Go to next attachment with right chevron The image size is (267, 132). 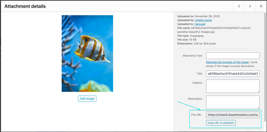click(x=250, y=6)
